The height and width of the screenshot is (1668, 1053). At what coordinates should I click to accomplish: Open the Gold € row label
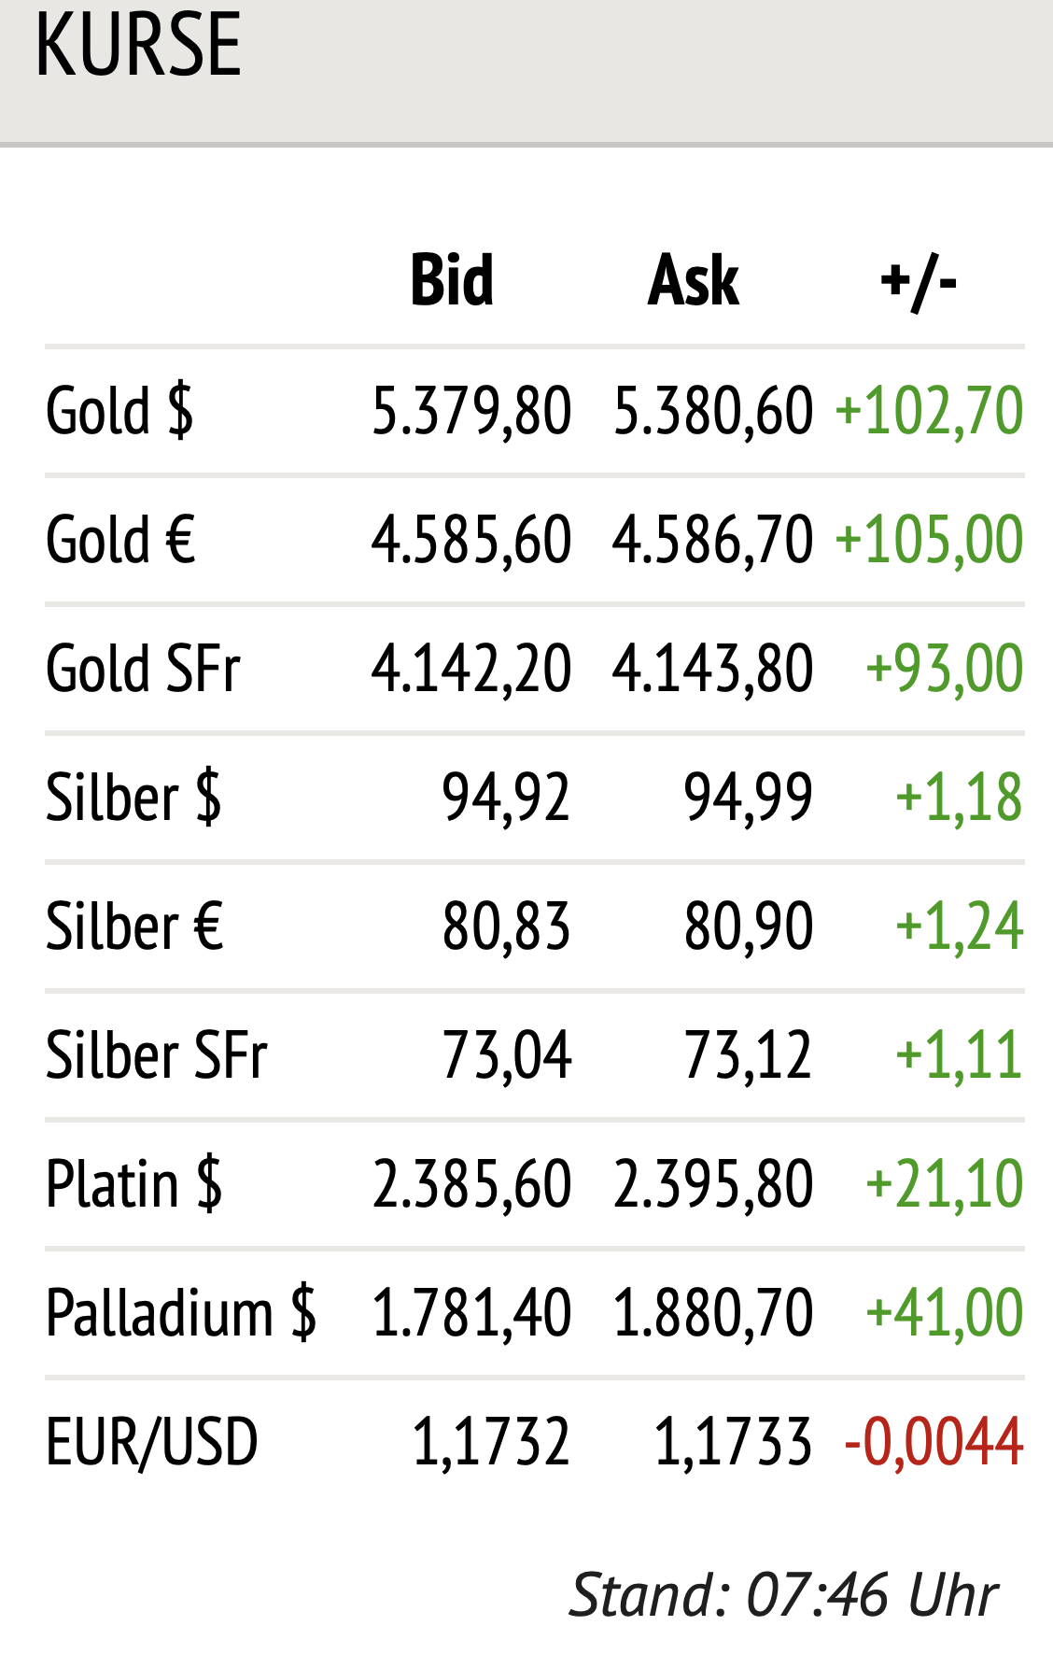tap(121, 540)
